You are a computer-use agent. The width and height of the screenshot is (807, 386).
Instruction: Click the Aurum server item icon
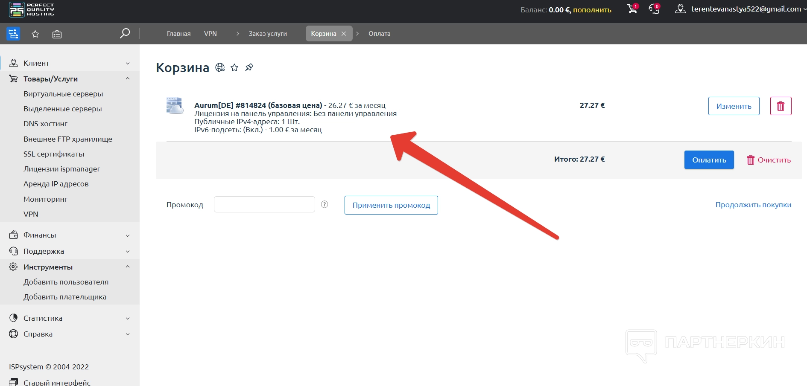pyautogui.click(x=175, y=105)
